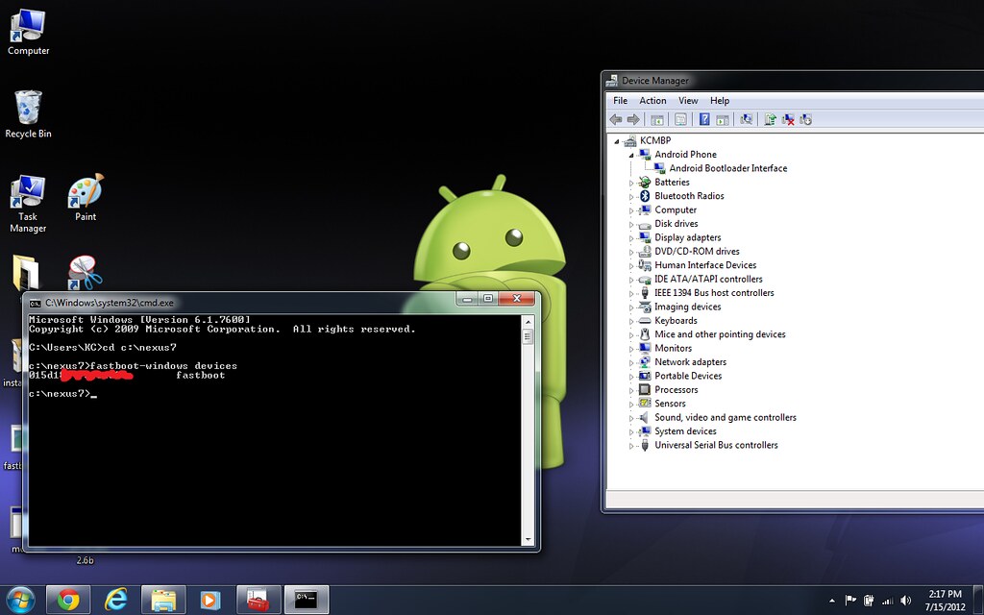Image resolution: width=984 pixels, height=615 pixels.
Task: Toggle the Show/Hide Action Pane toolbar icon
Action: [723, 119]
